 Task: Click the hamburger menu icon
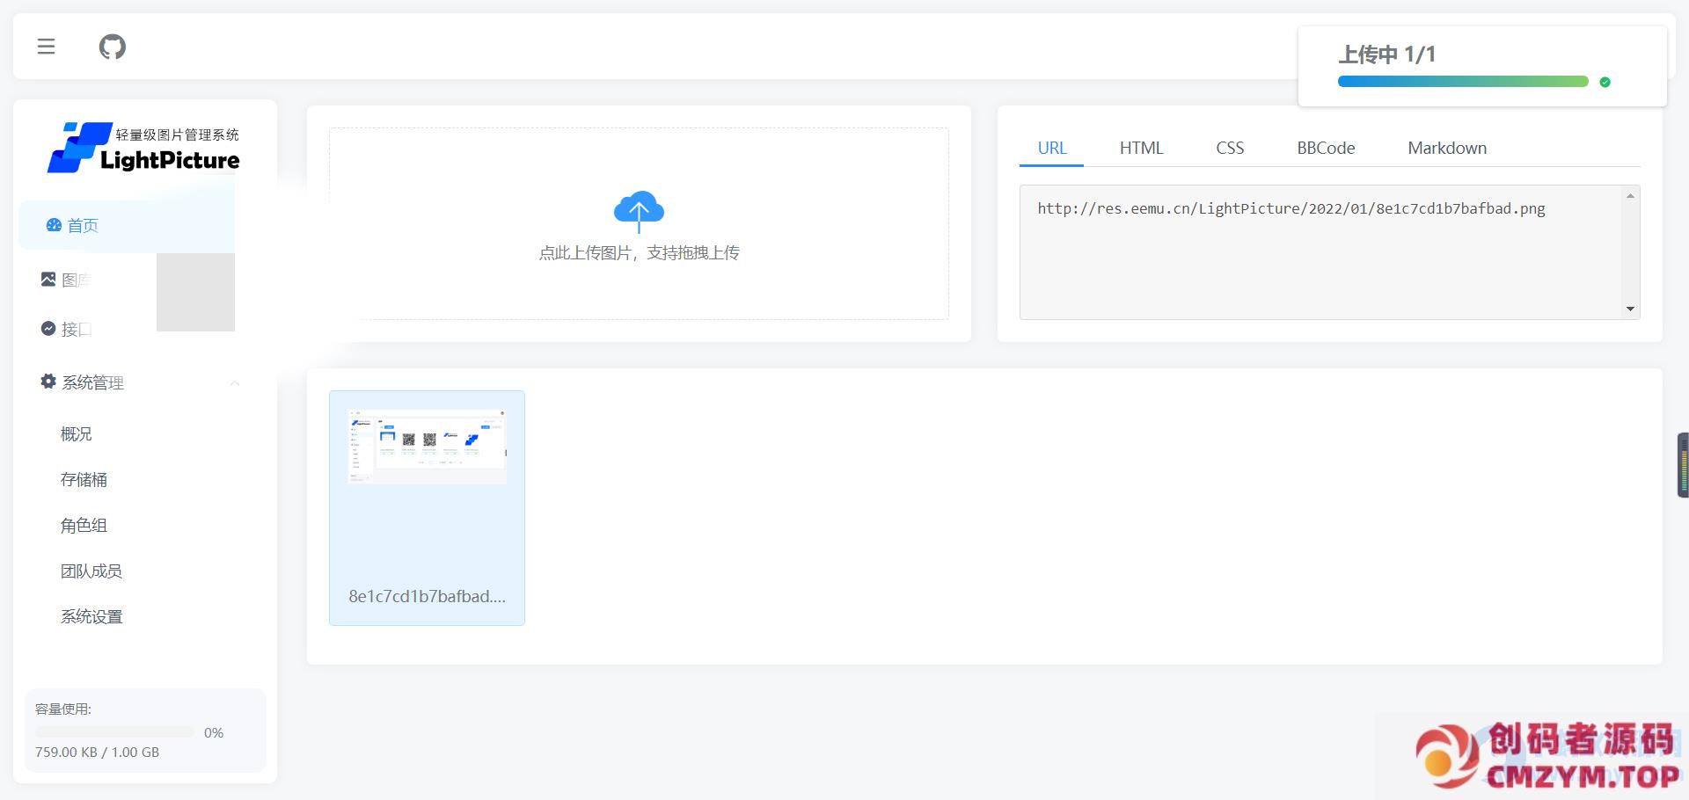click(47, 47)
